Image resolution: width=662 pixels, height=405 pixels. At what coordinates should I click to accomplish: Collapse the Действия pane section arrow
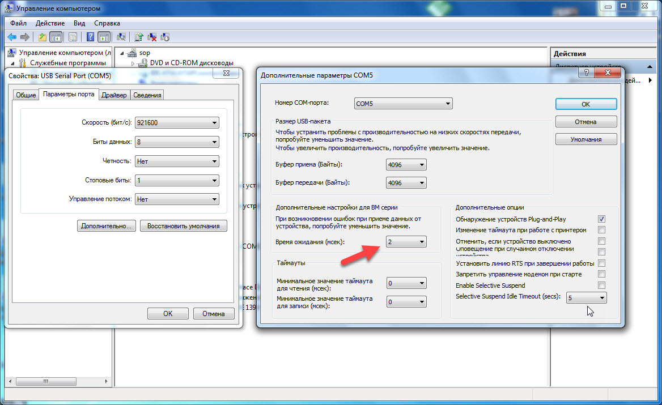(650, 67)
